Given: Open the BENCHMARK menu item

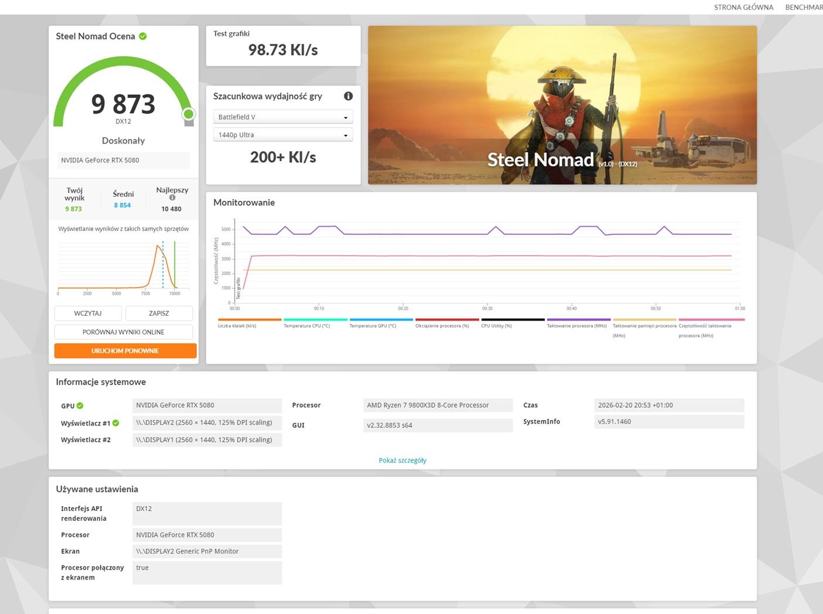Looking at the screenshot, I should click(804, 7).
